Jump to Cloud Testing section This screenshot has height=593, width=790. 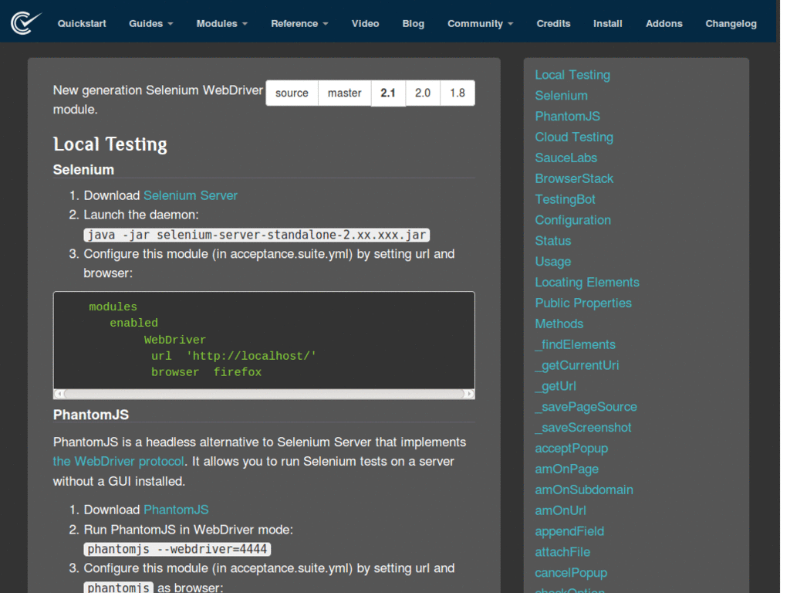click(x=574, y=137)
